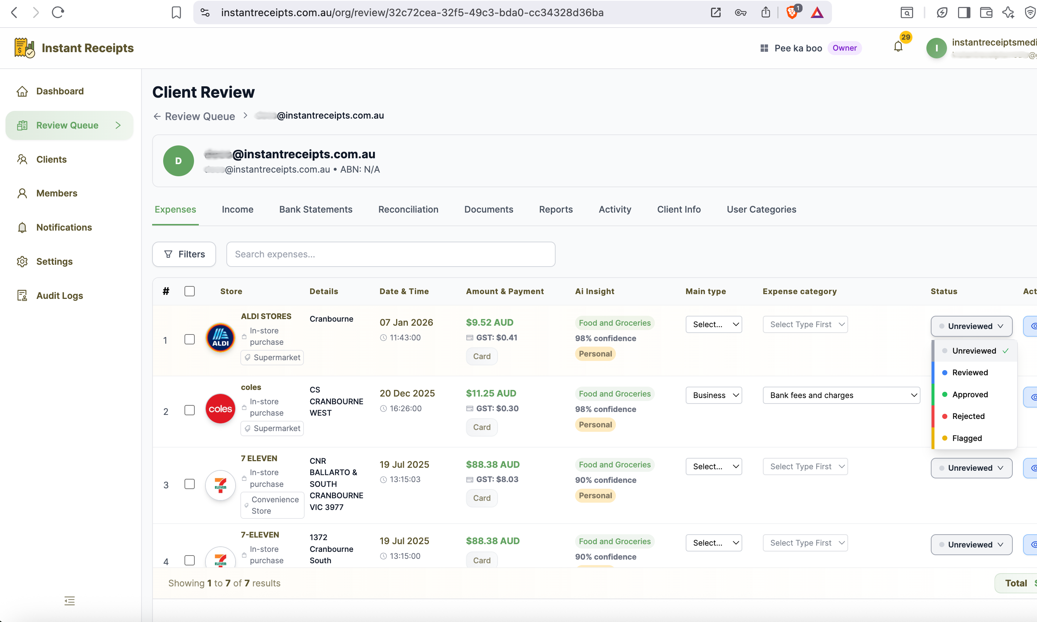Click the Card payment badge on coles row
The image size is (1037, 622).
pos(482,427)
